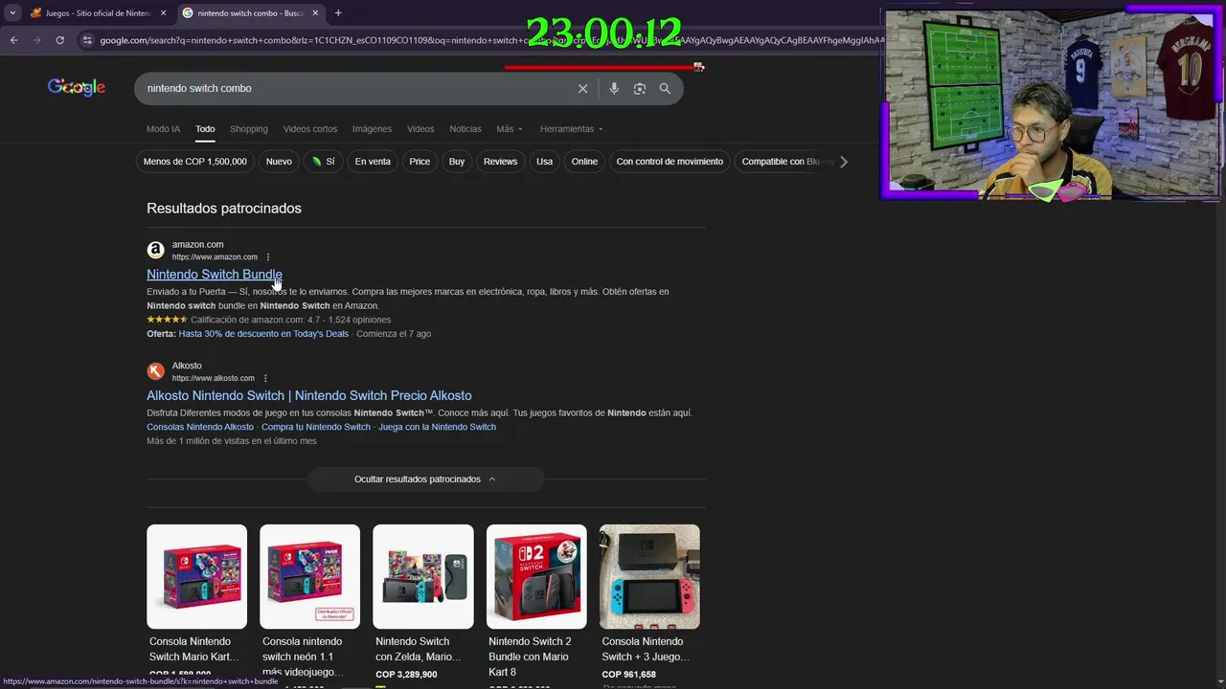Clear the search box with the X
This screenshot has width=1226, height=689.
coord(582,88)
